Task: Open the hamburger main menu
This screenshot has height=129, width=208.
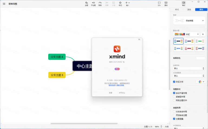Action: 4,4
